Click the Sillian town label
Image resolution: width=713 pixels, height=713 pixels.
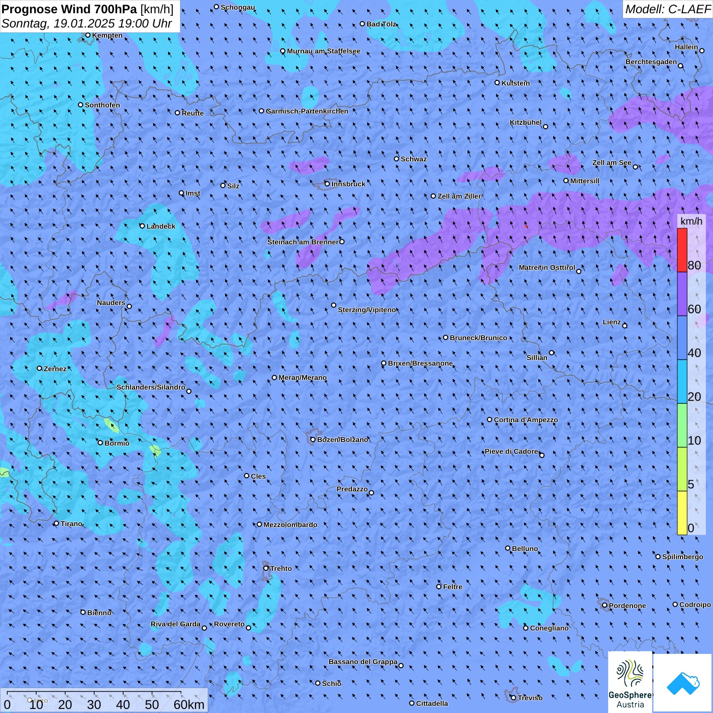pyautogui.click(x=537, y=358)
